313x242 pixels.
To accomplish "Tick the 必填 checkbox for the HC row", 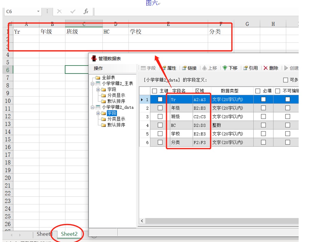I will coord(263,125).
